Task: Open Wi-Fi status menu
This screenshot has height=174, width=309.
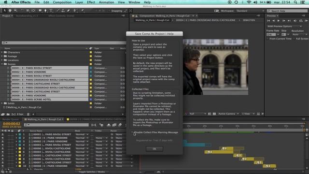Action: point(249,2)
